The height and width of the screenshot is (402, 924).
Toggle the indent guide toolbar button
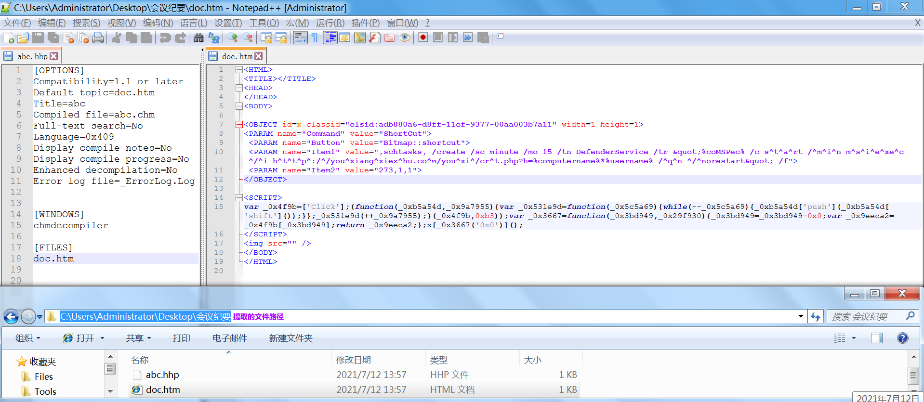tap(330, 38)
